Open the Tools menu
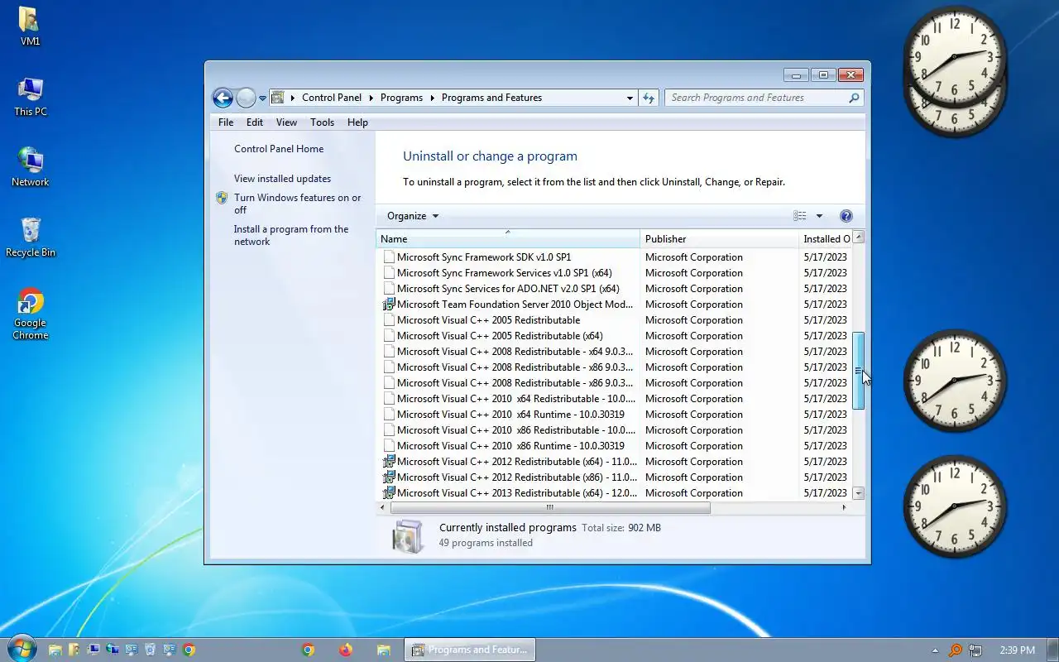 (322, 122)
